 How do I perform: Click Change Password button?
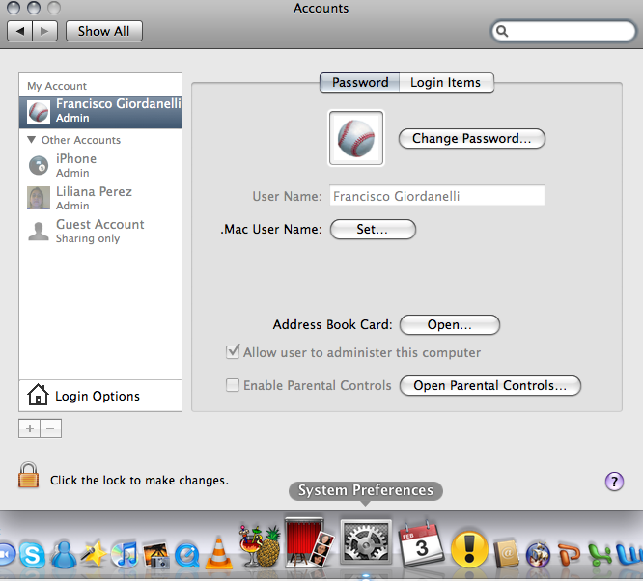472,139
